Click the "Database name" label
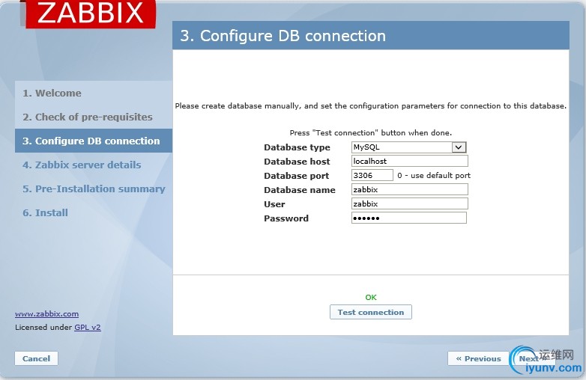The width and height of the screenshot is (586, 380). point(300,190)
